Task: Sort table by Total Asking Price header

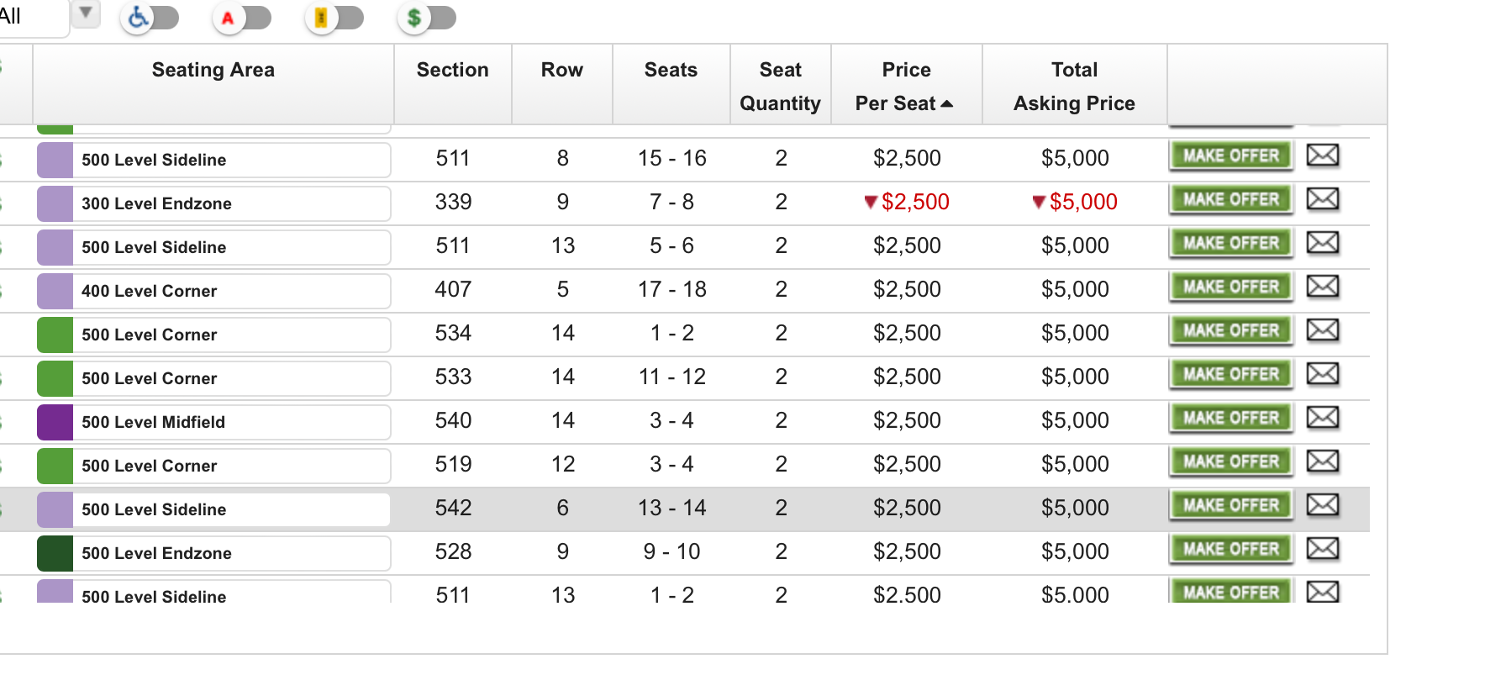Action: [1074, 86]
